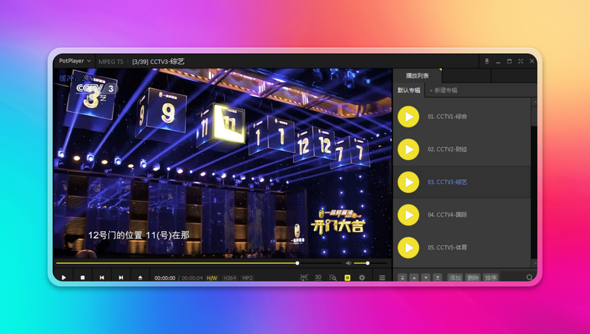The image size is (590, 334).
Task: Toggle 360° video mode
Action: pos(304,278)
